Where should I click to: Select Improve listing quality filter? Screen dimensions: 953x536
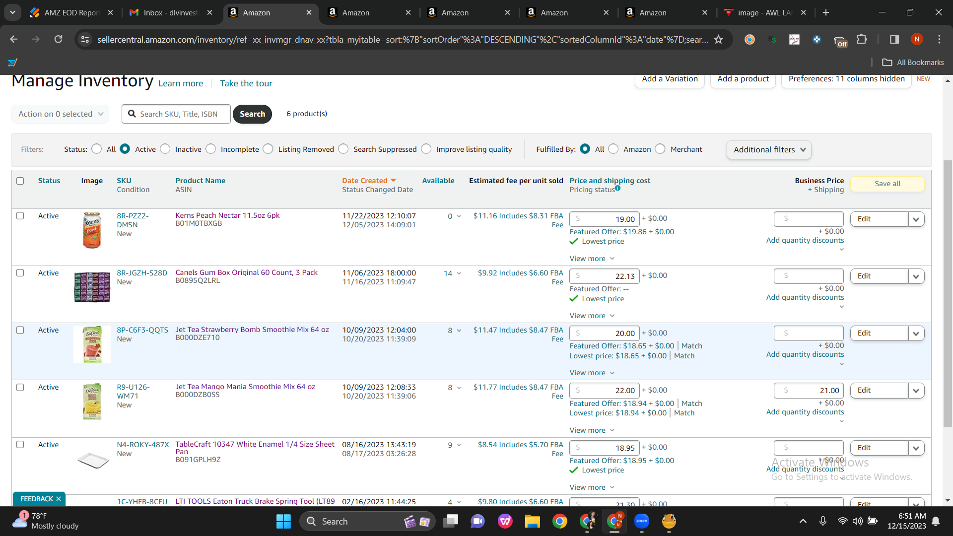coord(426,149)
